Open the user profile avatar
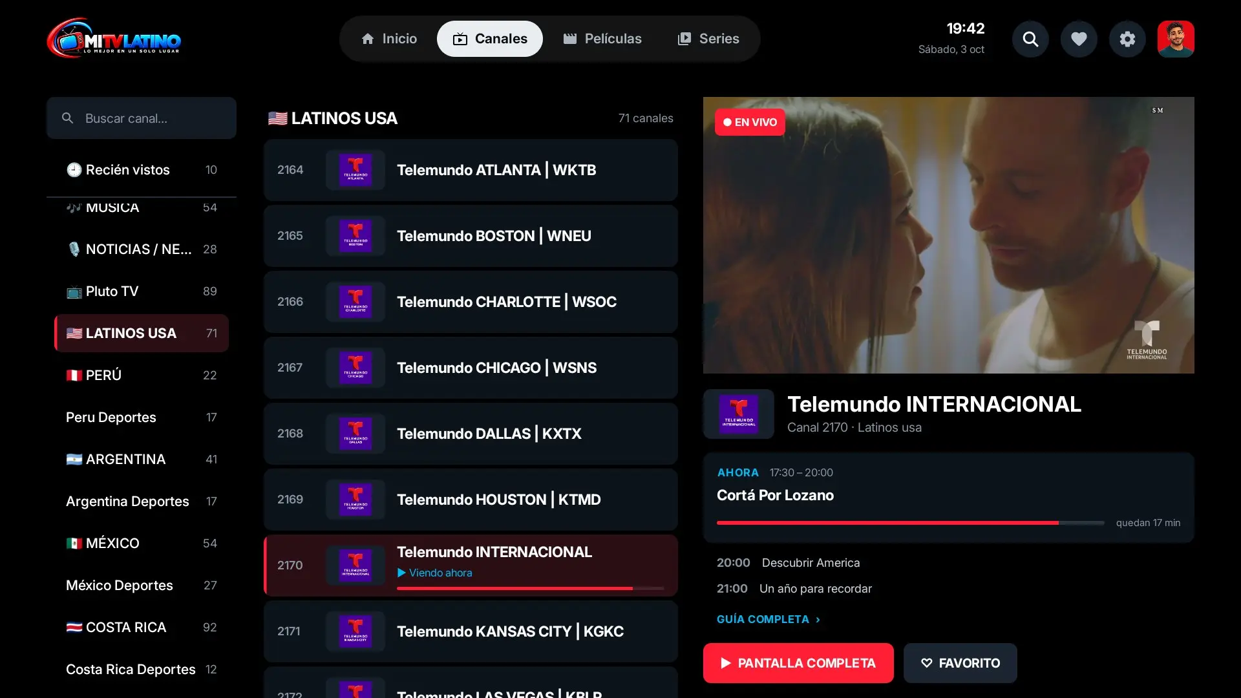This screenshot has height=698, width=1241. pyautogui.click(x=1176, y=39)
